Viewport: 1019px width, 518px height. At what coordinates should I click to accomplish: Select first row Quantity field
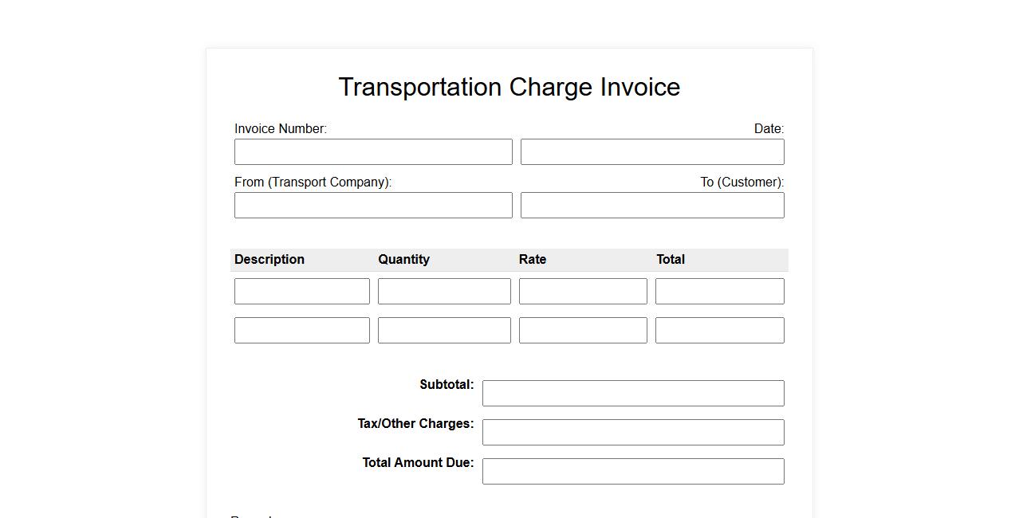click(444, 292)
